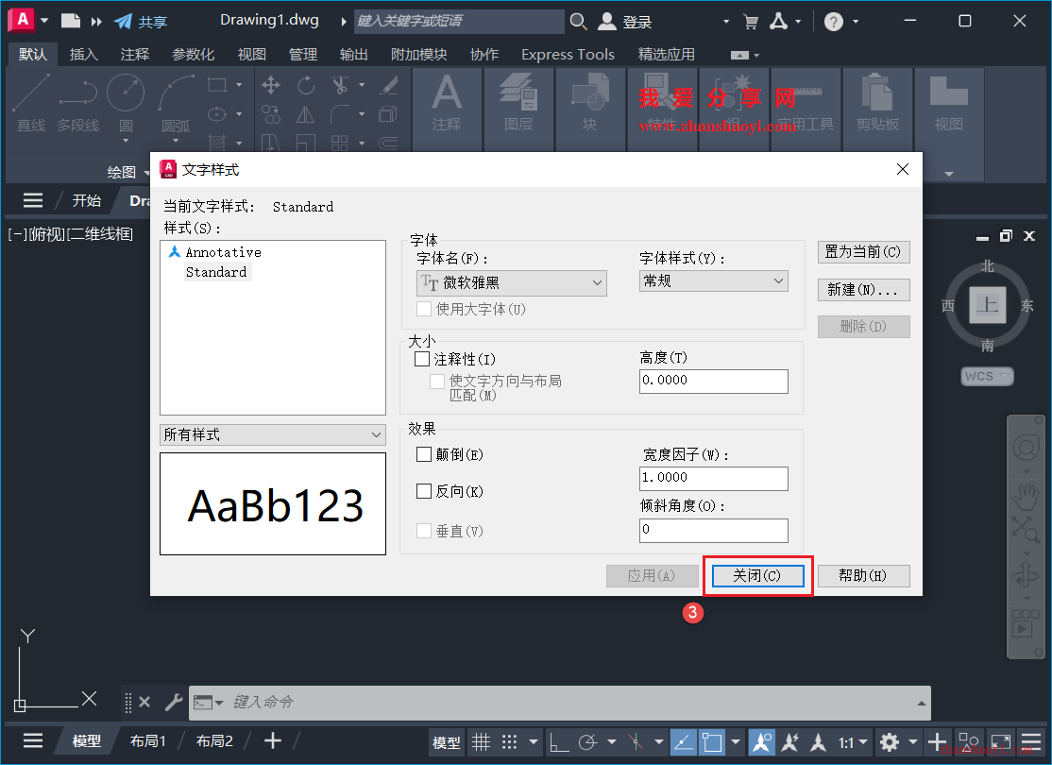Click the Rotate tool icon
The height and width of the screenshot is (765, 1052).
click(x=306, y=85)
